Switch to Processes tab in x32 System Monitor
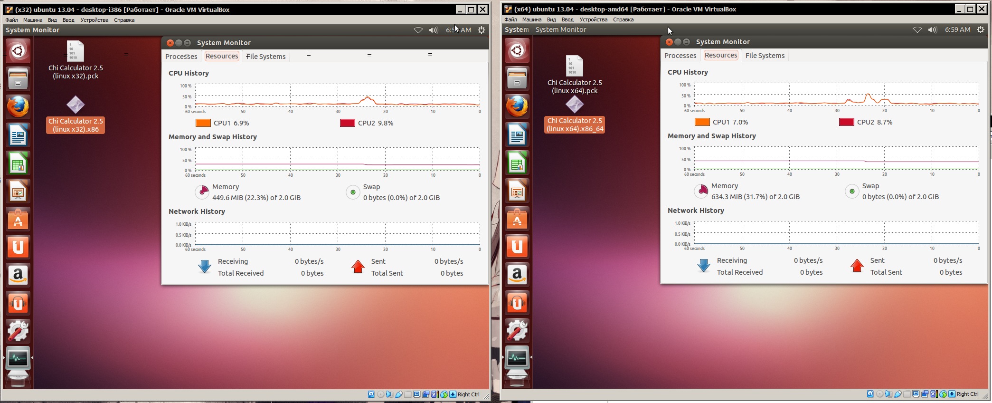This screenshot has width=992, height=403. pos(181,56)
